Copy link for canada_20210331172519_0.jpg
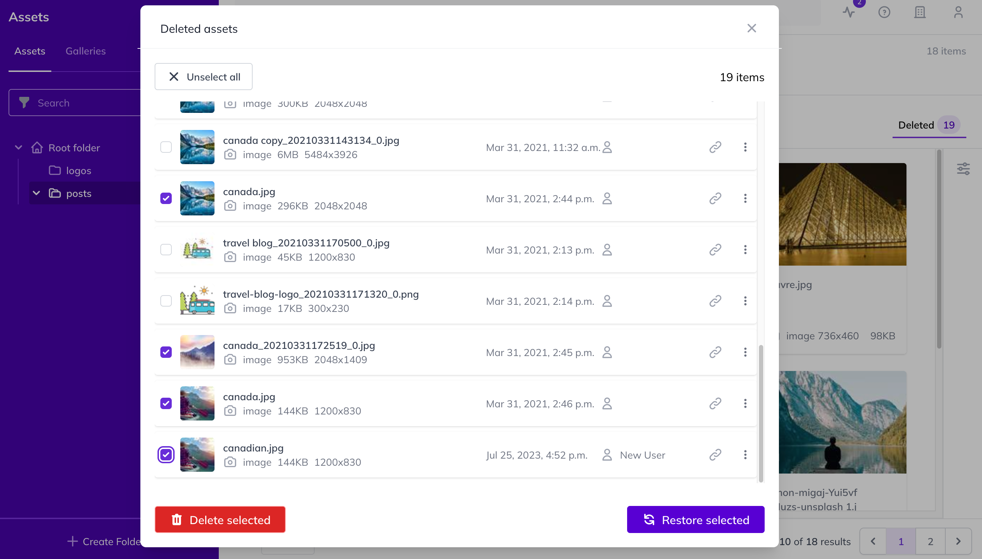 click(715, 352)
